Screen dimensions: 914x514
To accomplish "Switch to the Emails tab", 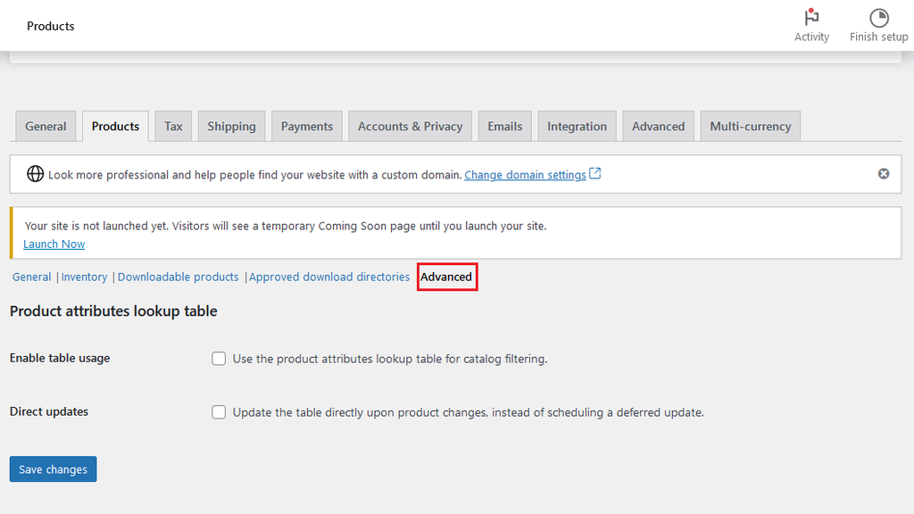I will pos(504,127).
